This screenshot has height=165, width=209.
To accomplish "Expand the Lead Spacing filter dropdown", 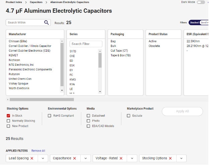I will click(x=43, y=158).
